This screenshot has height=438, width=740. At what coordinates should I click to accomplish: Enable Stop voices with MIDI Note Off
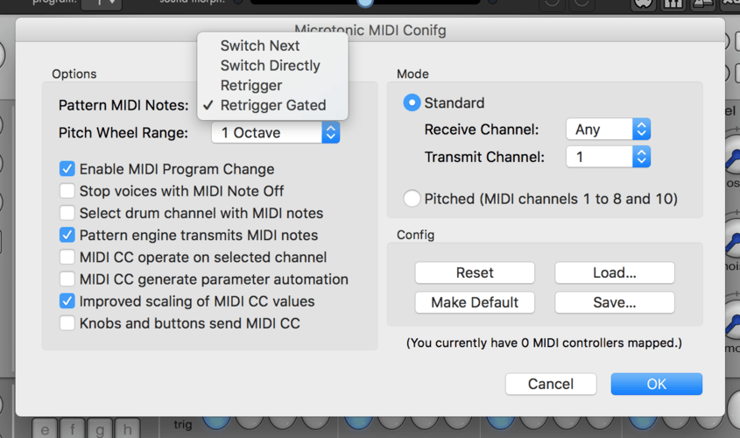click(67, 191)
